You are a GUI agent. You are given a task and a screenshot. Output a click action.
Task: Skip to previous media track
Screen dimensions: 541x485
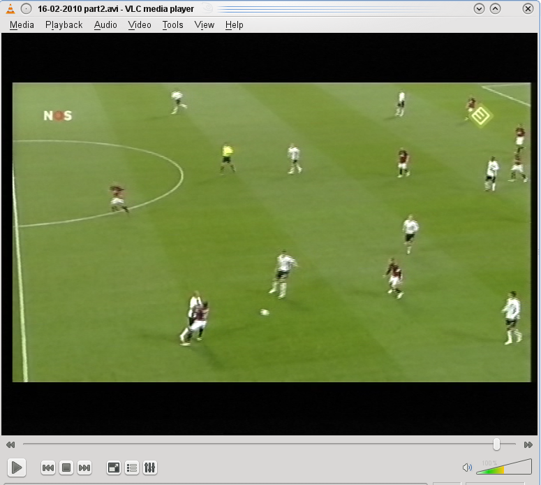point(48,468)
